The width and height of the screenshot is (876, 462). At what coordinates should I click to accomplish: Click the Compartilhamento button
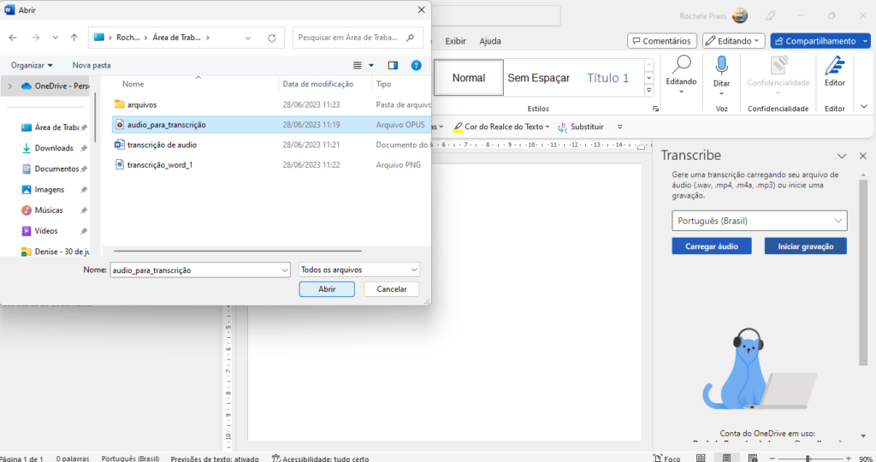pyautogui.click(x=820, y=41)
